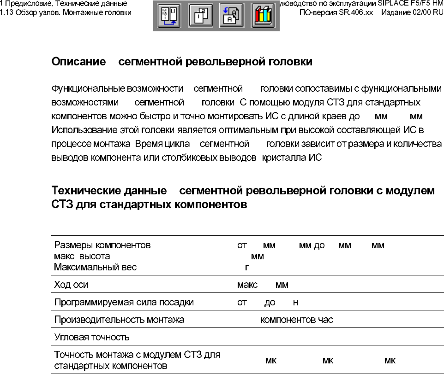This screenshot has height=374, width=444.
Task: Click table cell 'Размеры компонентов'
Action: (102, 245)
